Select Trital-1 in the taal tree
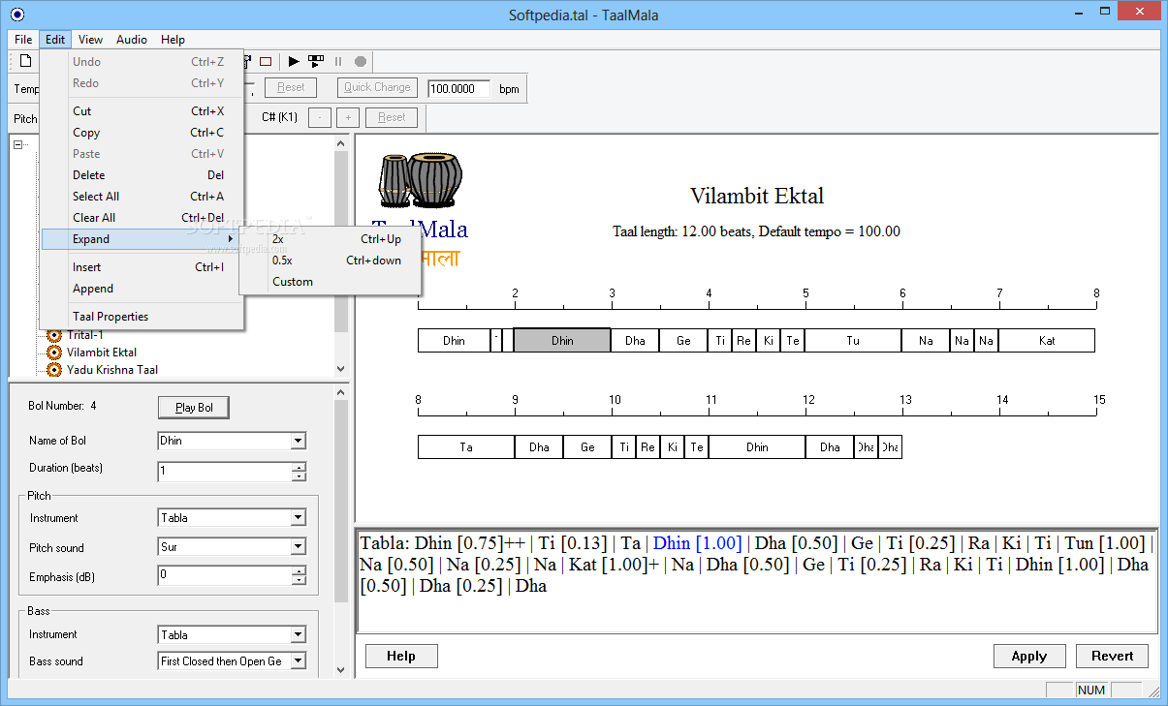This screenshot has height=706, width=1168. (x=85, y=335)
